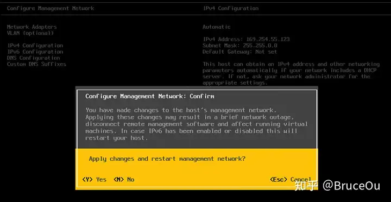This screenshot has width=391, height=202.
Task: Select IPv6 Configuration in the left list
Action: coord(35,52)
